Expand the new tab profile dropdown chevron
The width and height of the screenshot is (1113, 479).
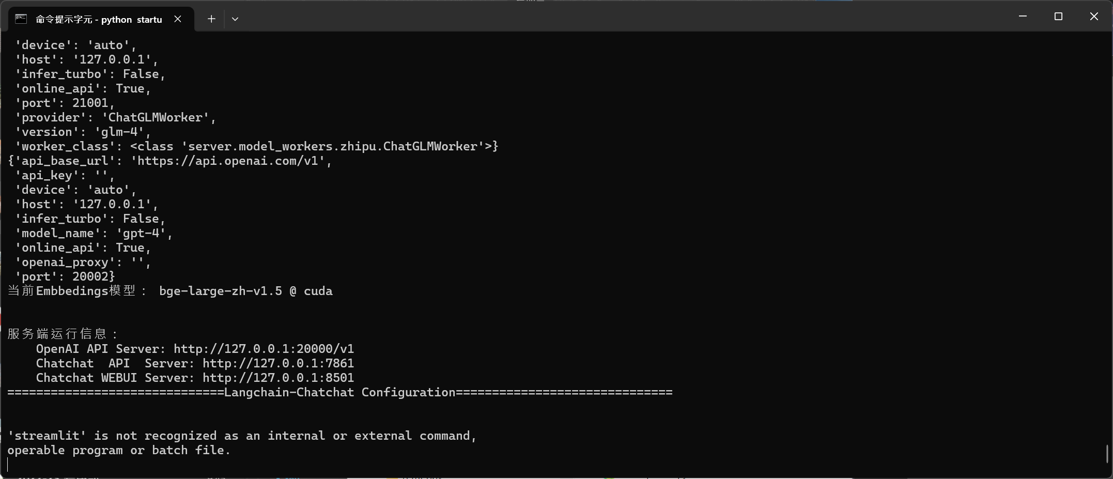(x=235, y=19)
